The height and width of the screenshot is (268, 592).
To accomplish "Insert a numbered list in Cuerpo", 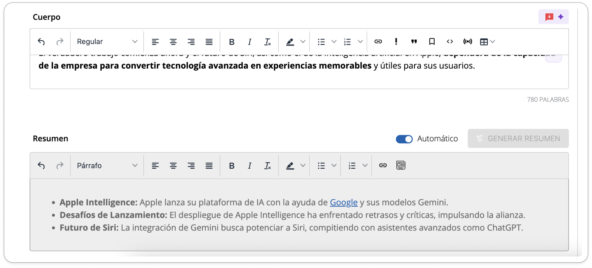I will pos(347,42).
